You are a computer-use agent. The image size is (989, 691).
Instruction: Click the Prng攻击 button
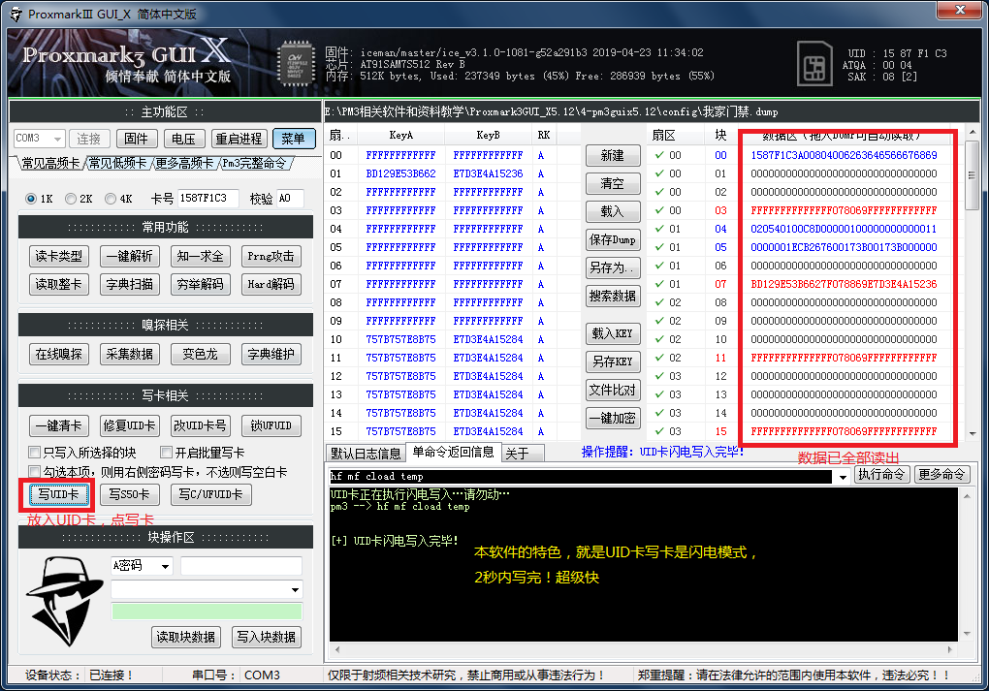pos(271,256)
